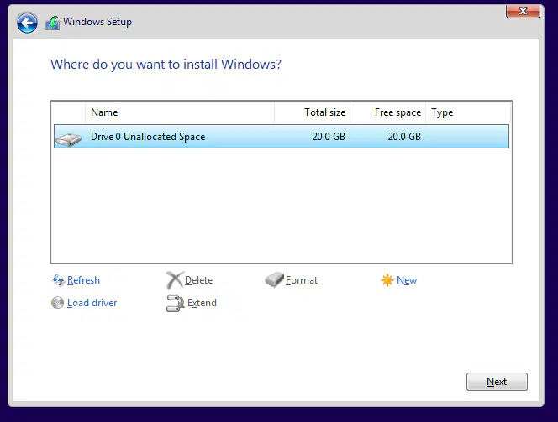Proceed with the Next button
The image size is (558, 422).
point(497,382)
